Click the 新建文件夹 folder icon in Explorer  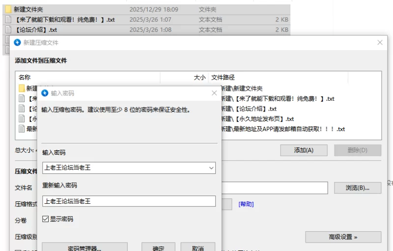8,9
